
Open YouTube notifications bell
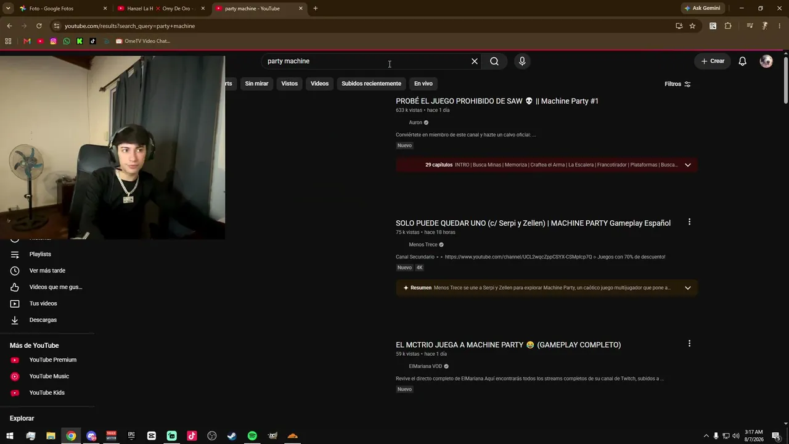(x=743, y=61)
